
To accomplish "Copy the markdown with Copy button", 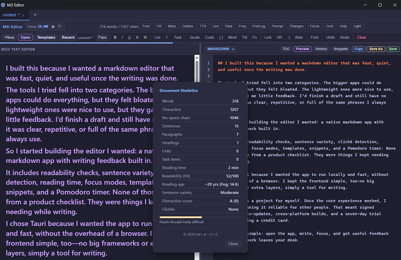I will 358,49.
